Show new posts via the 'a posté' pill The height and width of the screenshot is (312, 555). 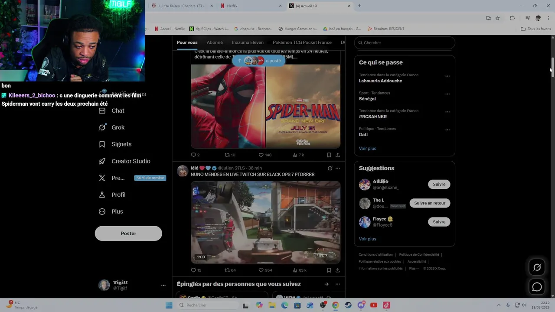[259, 61]
